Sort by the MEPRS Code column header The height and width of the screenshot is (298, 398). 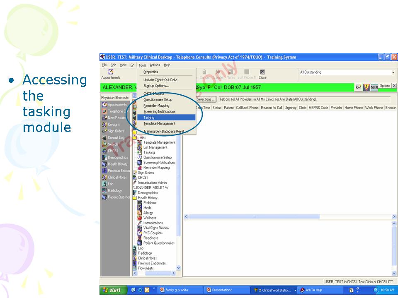[318, 108]
